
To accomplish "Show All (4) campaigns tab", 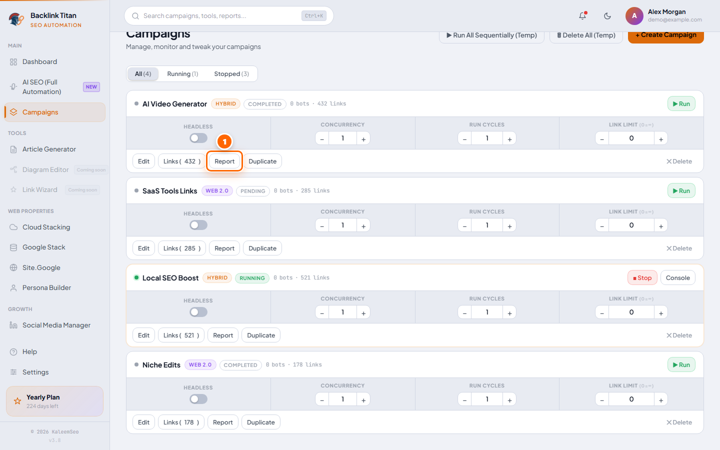I will tap(143, 74).
